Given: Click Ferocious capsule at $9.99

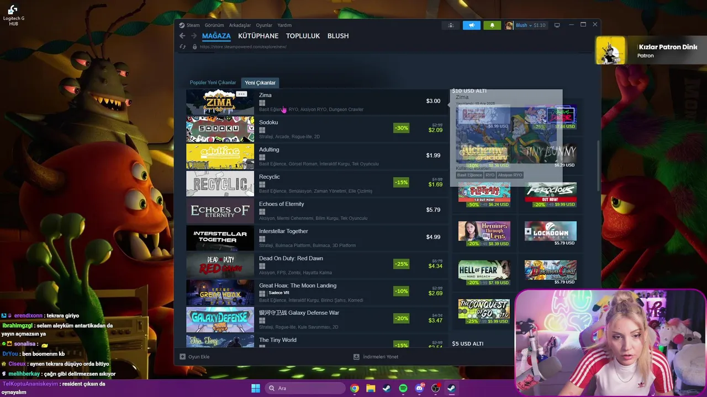Looking at the screenshot, I should (550, 195).
